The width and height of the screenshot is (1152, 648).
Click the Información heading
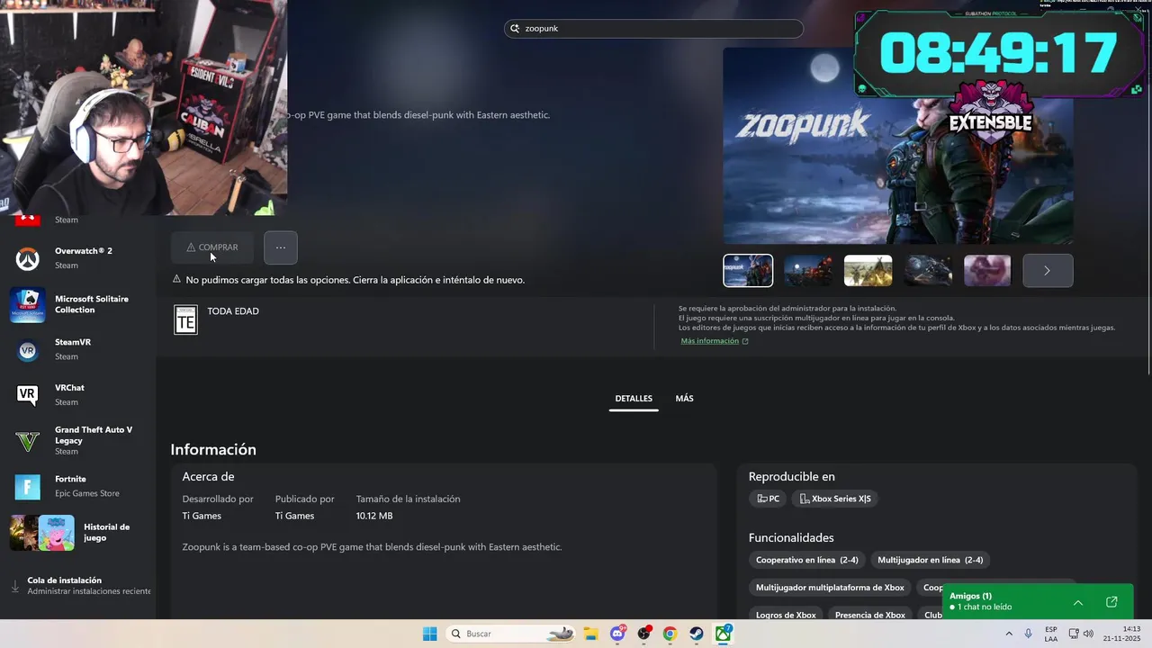[213, 450]
